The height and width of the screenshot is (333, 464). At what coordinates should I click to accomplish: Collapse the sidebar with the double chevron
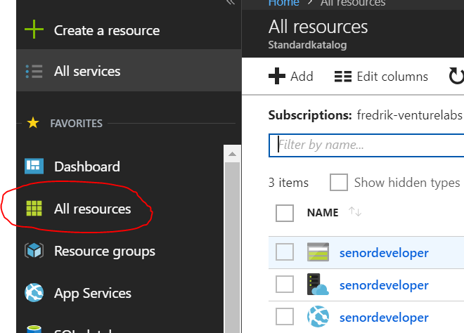(x=231, y=2)
